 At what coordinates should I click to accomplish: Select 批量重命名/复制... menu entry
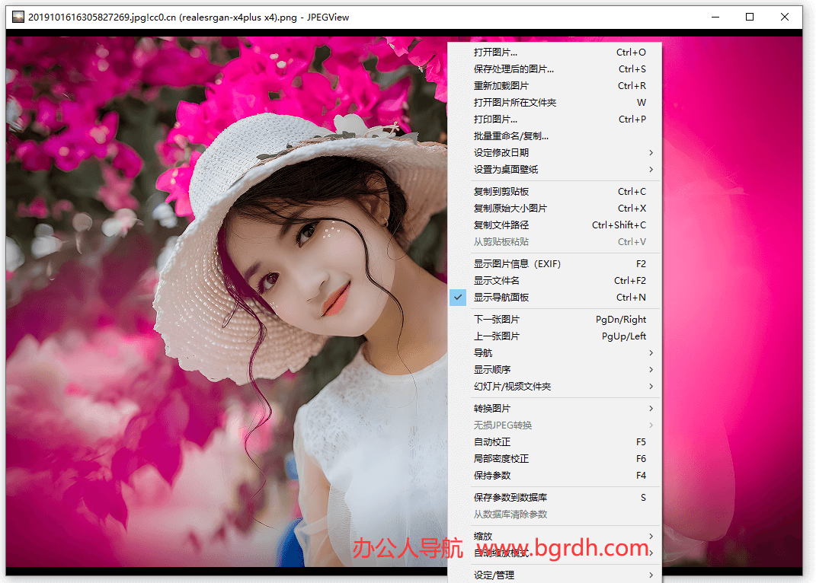[510, 136]
